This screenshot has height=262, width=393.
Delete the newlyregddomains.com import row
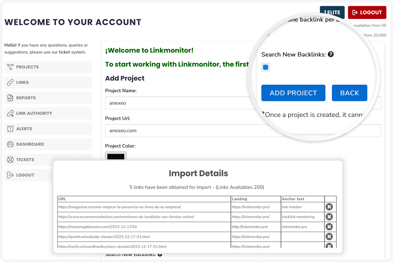329,227
